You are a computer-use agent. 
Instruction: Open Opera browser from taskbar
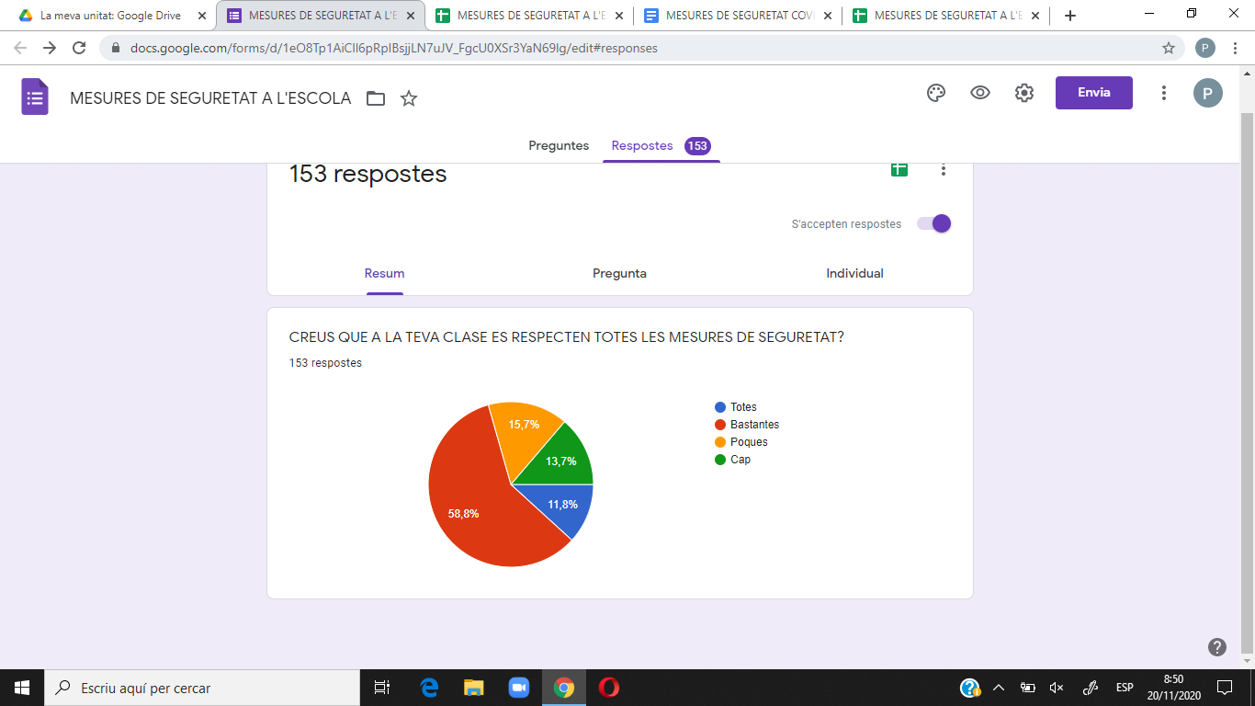pos(608,688)
